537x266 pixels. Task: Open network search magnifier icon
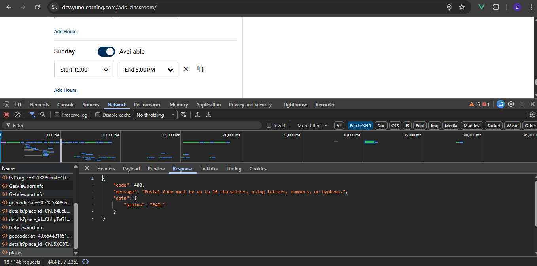[x=43, y=115]
